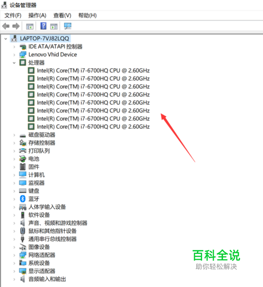Open the 帮助(H) menu
The width and height of the screenshot is (263, 287).
[x=87, y=15]
